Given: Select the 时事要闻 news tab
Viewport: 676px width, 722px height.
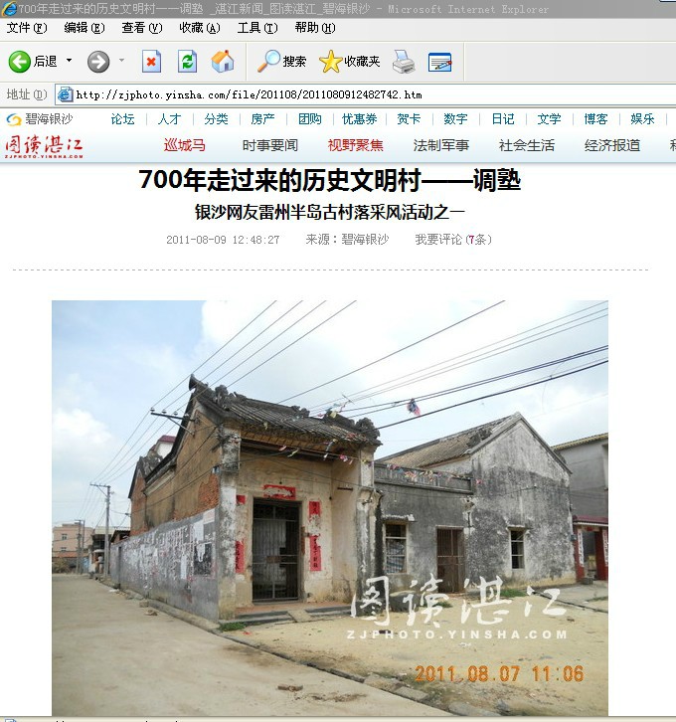Looking at the screenshot, I should pos(269,145).
